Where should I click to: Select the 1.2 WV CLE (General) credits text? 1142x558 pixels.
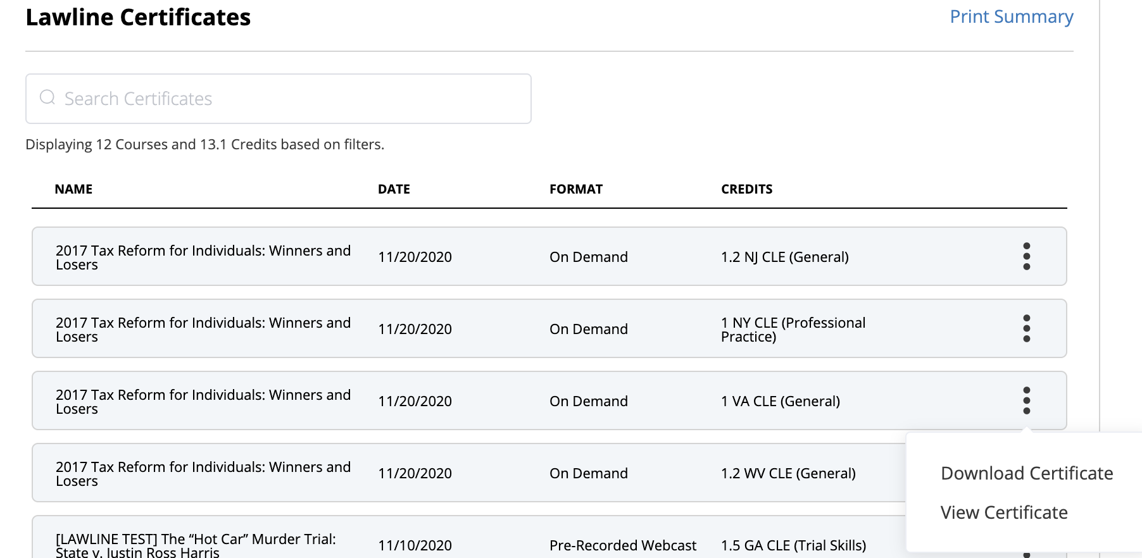[788, 473]
